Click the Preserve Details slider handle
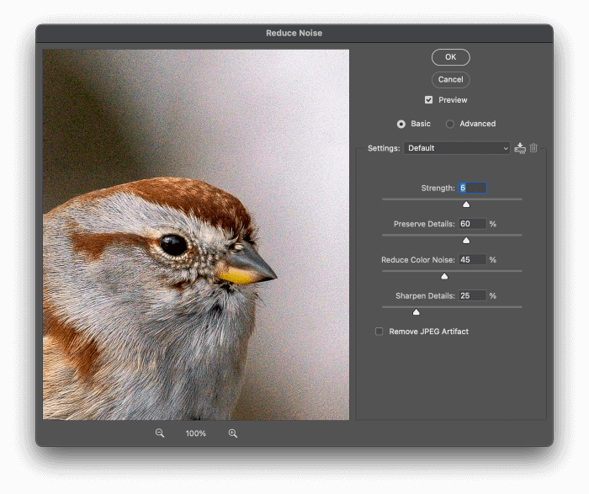The width and height of the screenshot is (589, 494). coord(466,241)
